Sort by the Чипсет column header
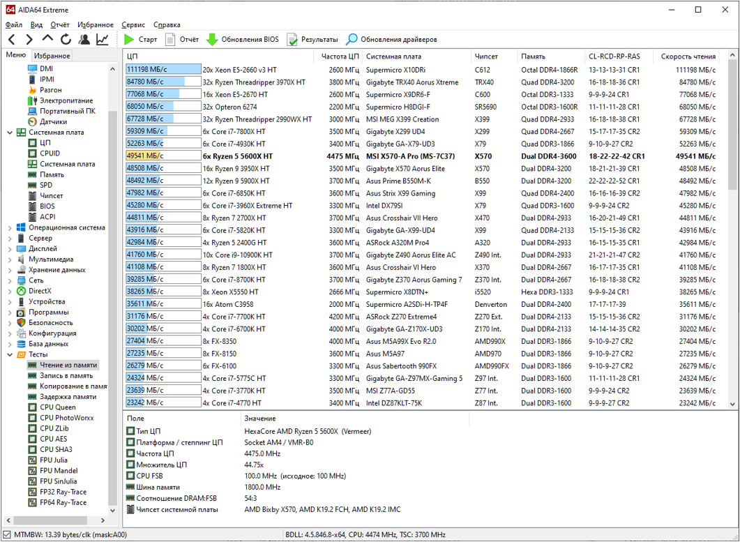Viewport: 740px width, 542px height. (494, 57)
